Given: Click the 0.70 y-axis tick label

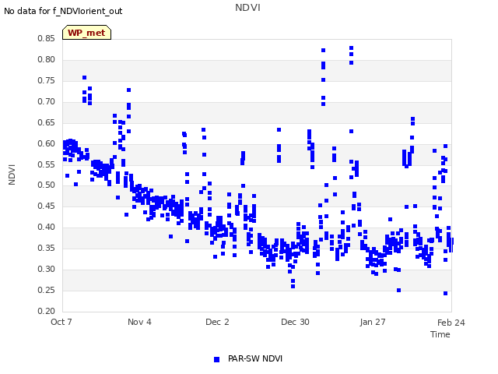Looking at the screenshot, I should tap(47, 101).
